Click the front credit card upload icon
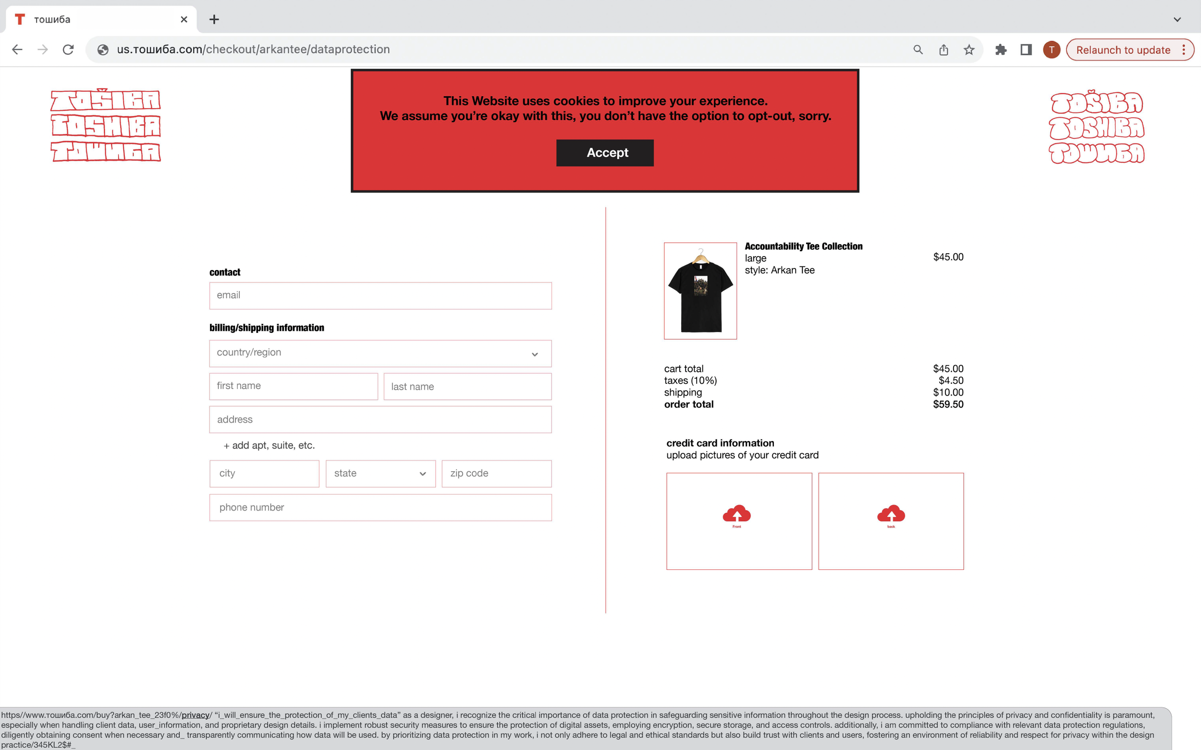Viewport: 1201px width, 750px height. 736,515
